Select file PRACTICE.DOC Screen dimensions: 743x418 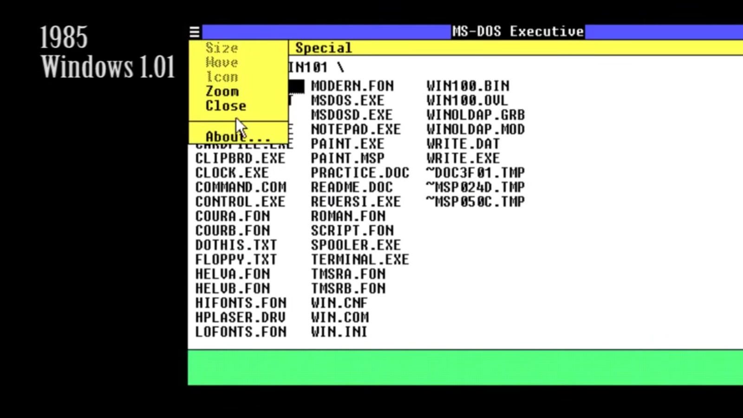(x=360, y=173)
